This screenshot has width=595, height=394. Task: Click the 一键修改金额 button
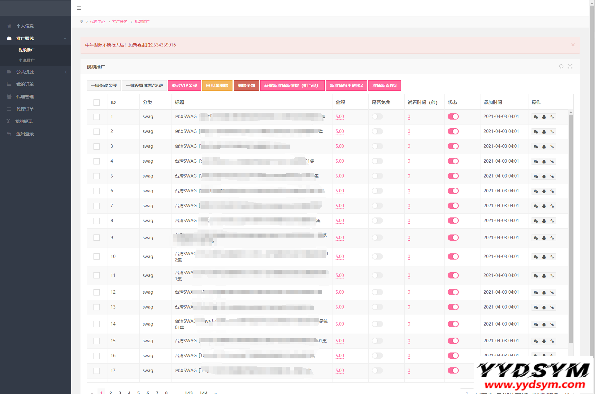[x=103, y=85]
